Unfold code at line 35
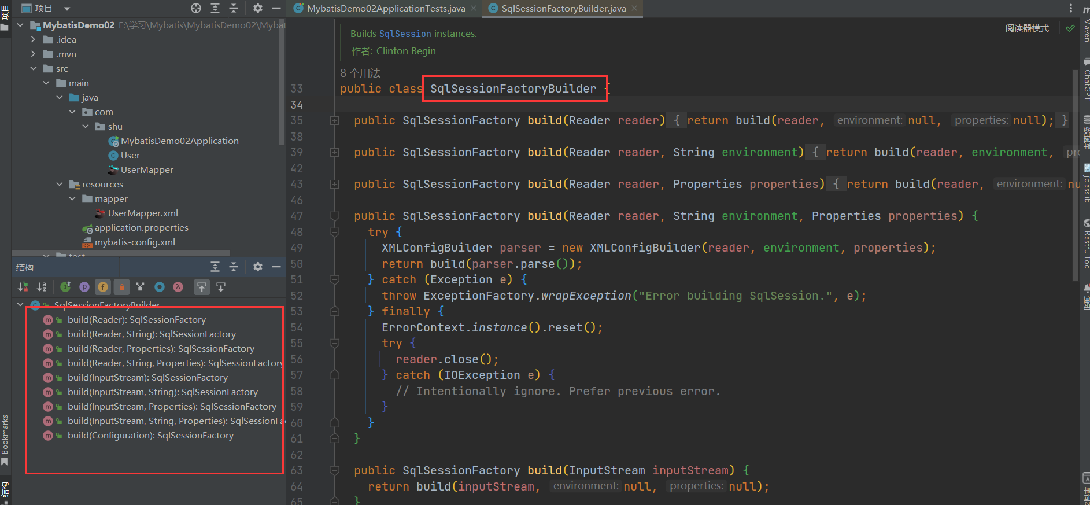 point(334,120)
